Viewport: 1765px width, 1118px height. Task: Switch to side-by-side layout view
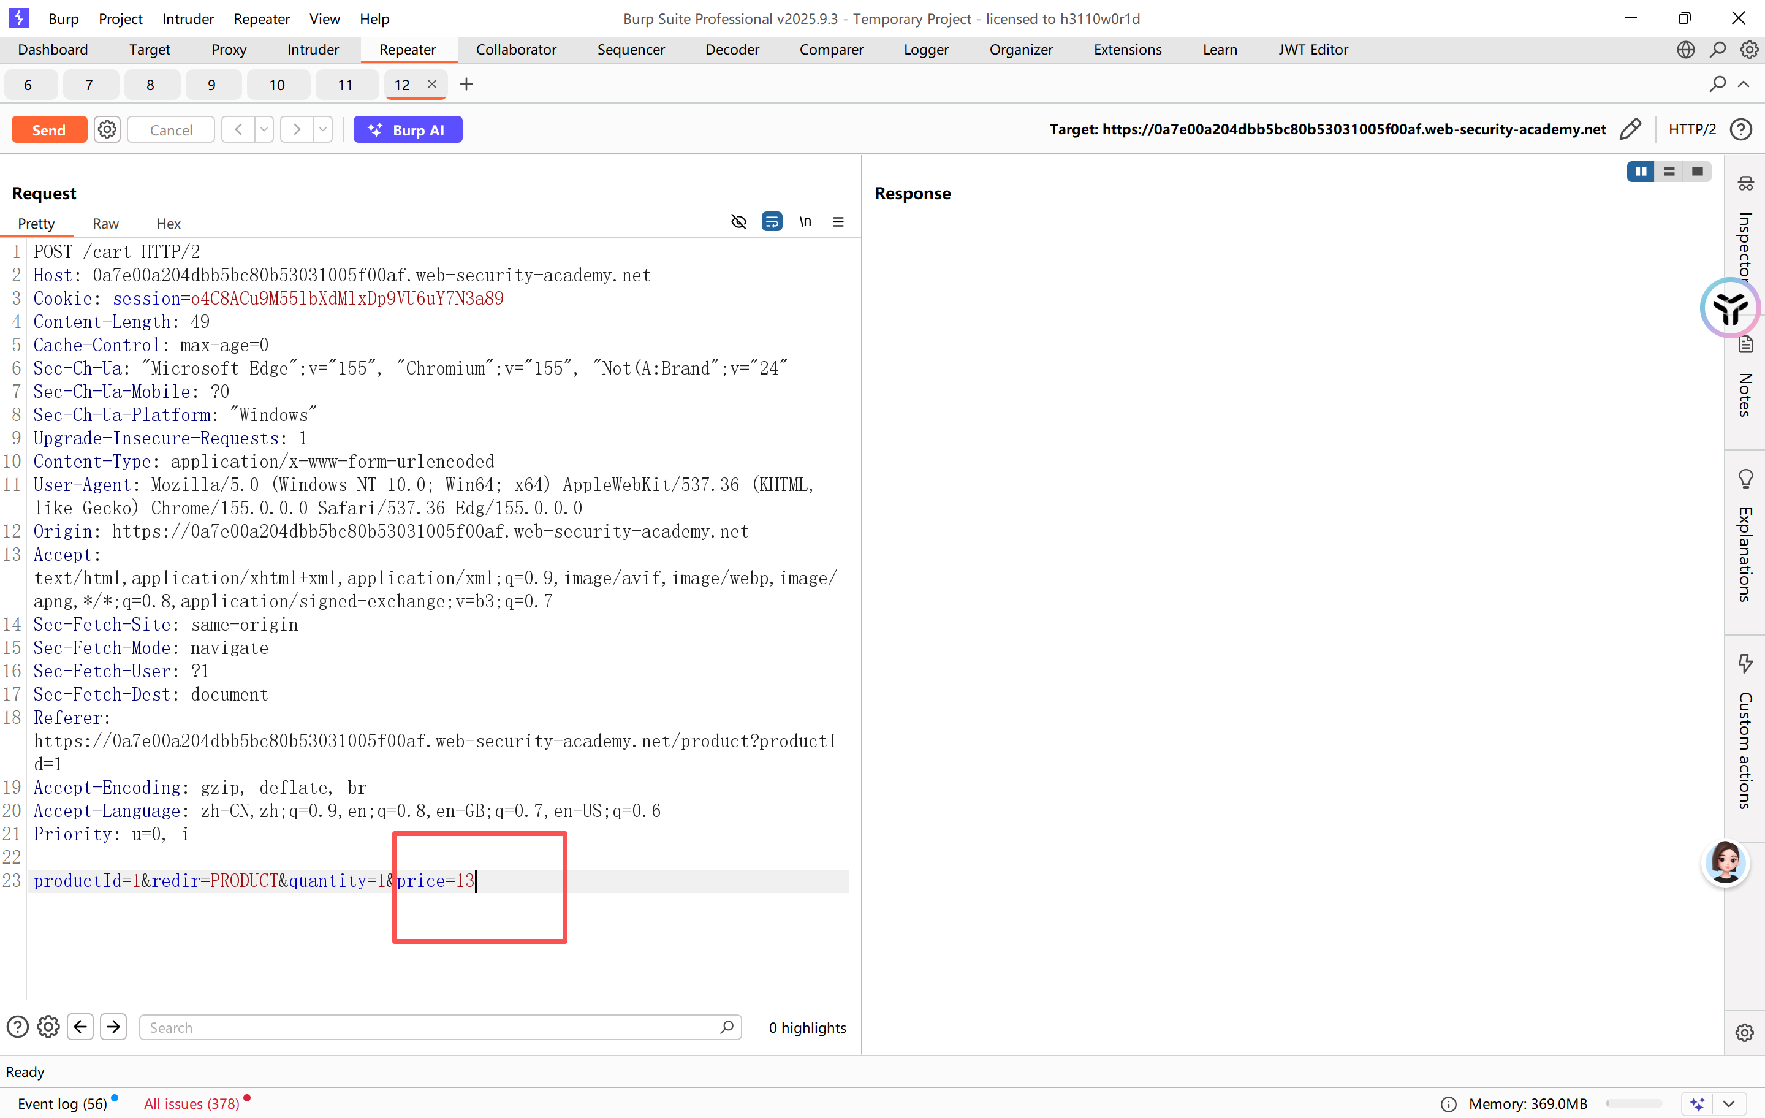[x=1641, y=171]
